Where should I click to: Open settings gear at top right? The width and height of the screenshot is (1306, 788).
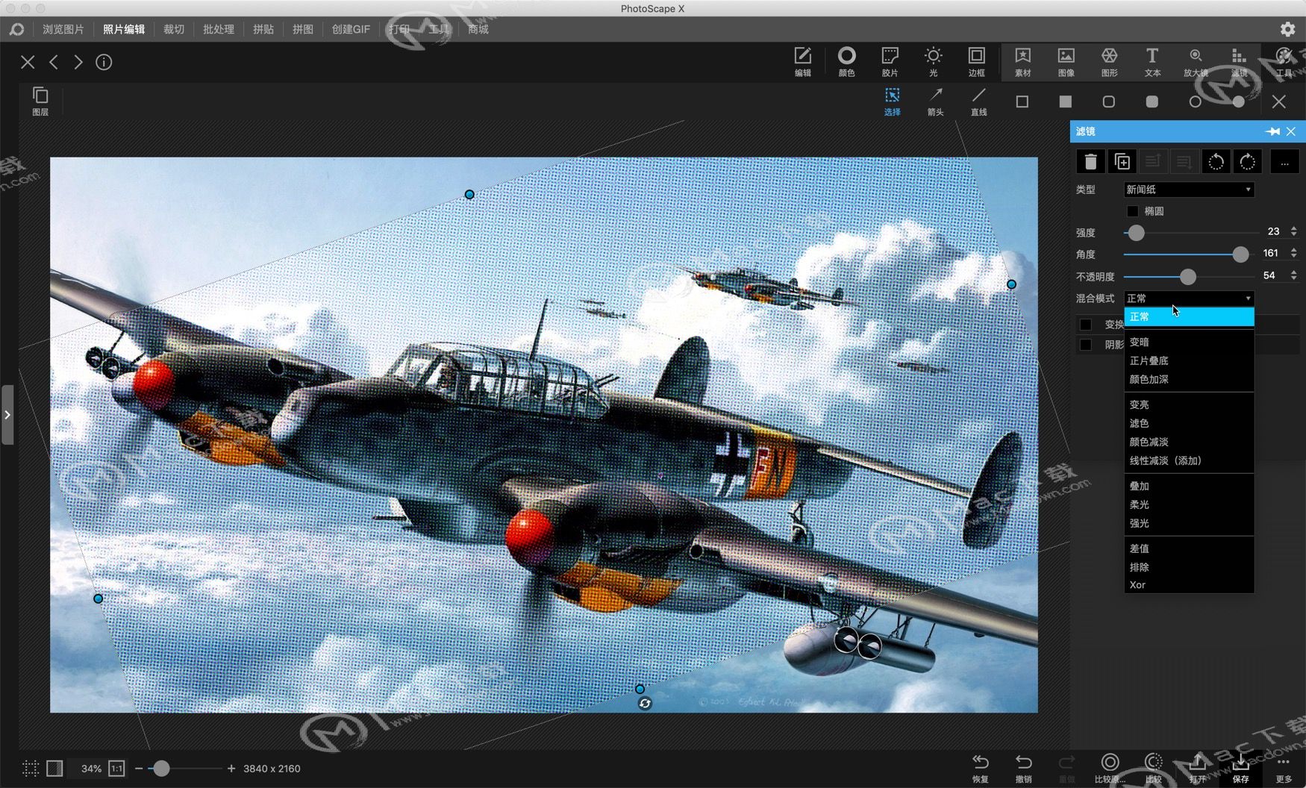pos(1287,29)
